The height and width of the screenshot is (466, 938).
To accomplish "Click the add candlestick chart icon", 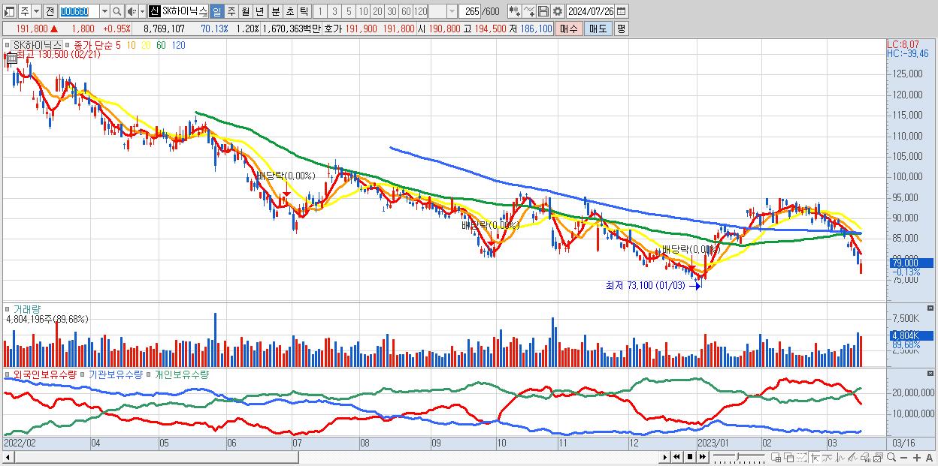I will pyautogui.click(x=514, y=11).
